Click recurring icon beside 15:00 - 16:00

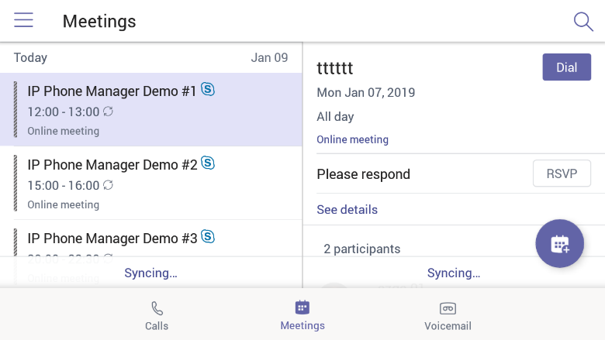[x=108, y=185]
